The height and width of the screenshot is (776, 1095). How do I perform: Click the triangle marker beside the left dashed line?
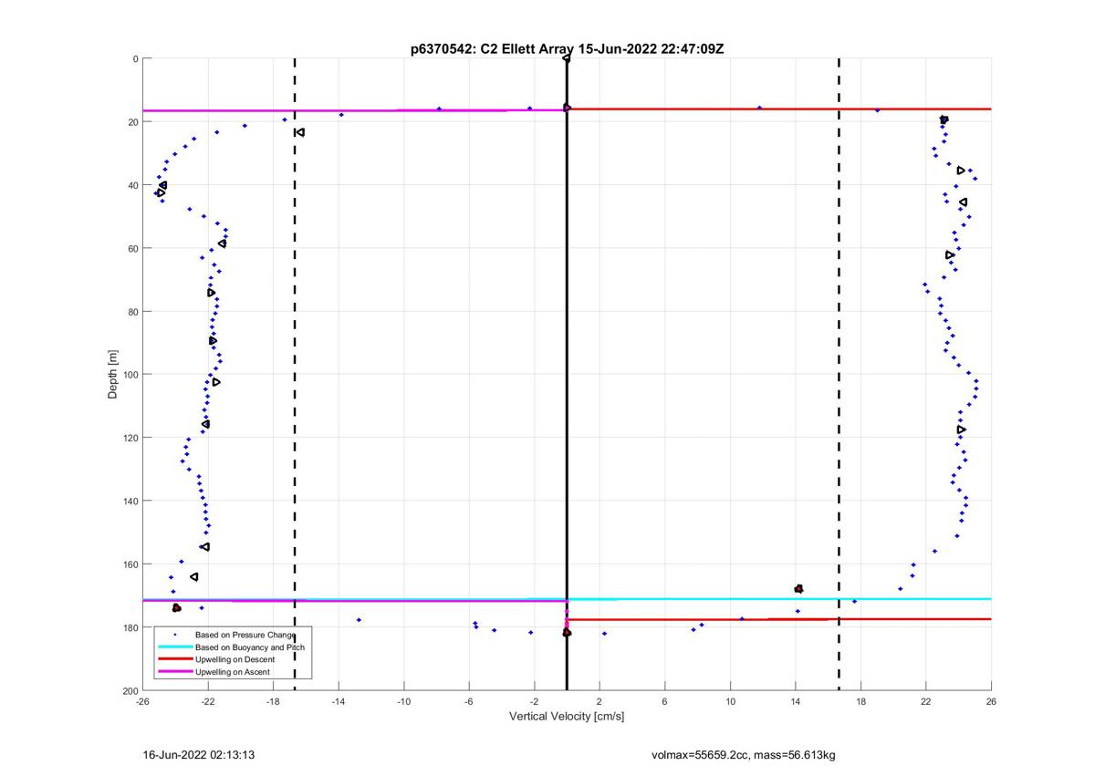coord(299,132)
